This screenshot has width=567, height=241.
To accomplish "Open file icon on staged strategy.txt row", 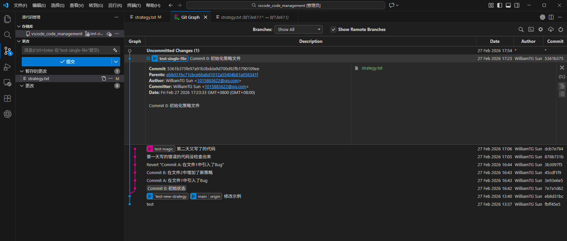I will point(104,78).
